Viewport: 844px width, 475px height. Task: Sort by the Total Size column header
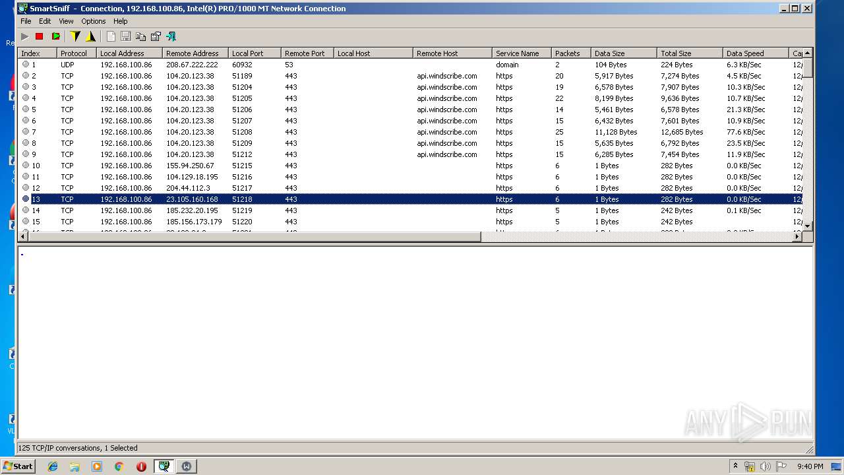690,53
